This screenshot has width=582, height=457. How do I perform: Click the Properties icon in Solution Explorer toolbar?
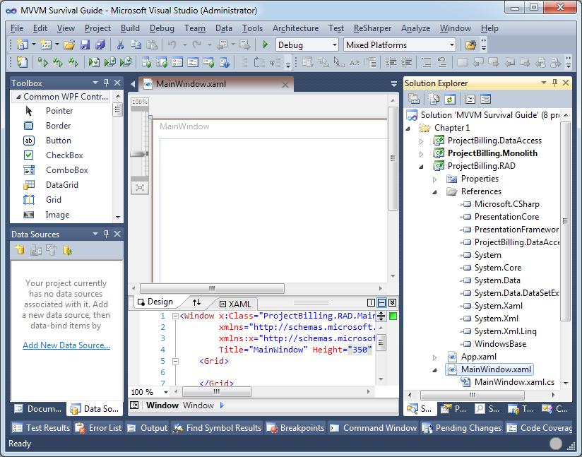(x=414, y=99)
